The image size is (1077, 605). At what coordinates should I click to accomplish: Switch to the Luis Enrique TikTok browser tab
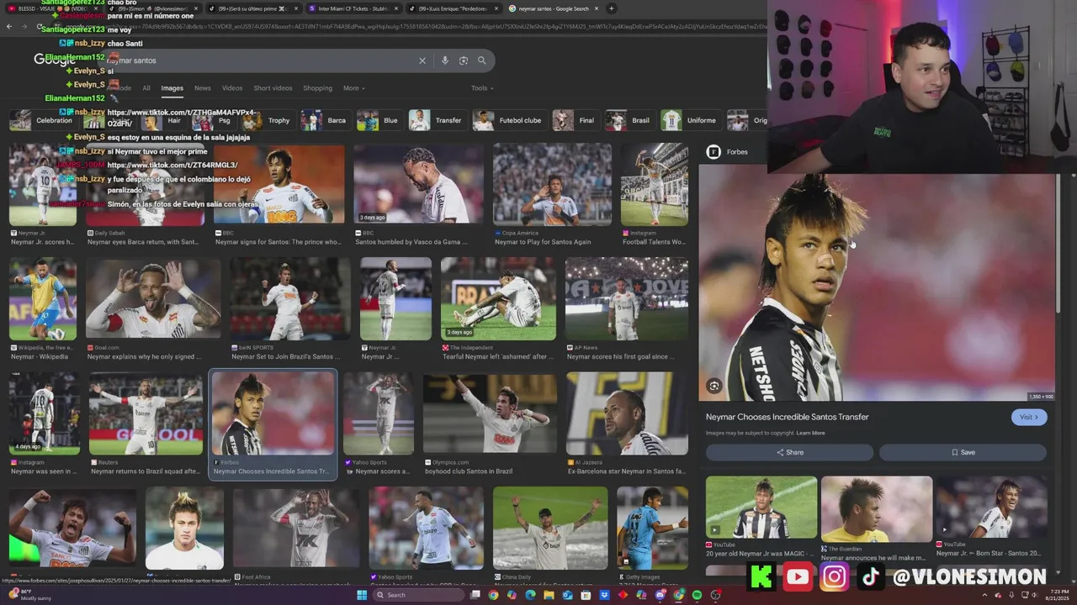453,8
